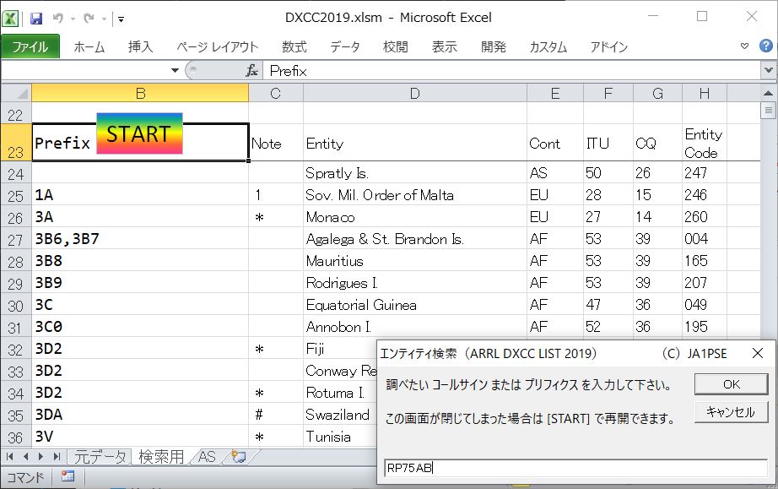Click the Undo arrow icon
The height and width of the screenshot is (489, 778).
58,18
